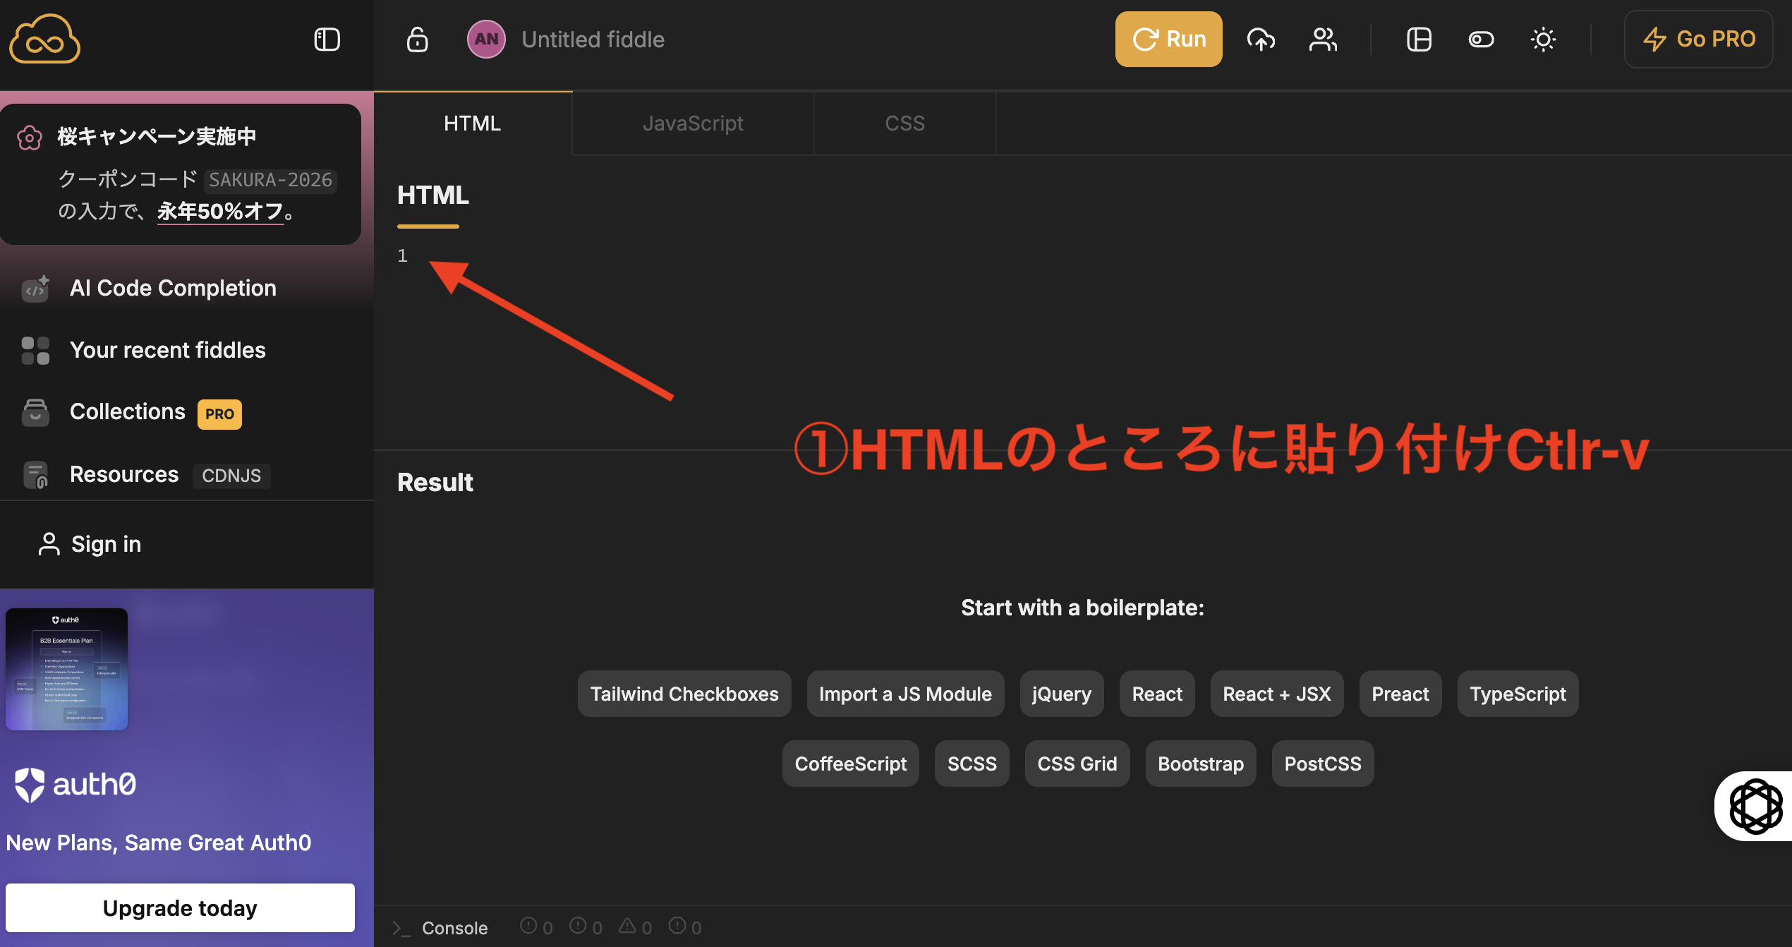Toggle the fiddle privacy lock icon

(417, 40)
